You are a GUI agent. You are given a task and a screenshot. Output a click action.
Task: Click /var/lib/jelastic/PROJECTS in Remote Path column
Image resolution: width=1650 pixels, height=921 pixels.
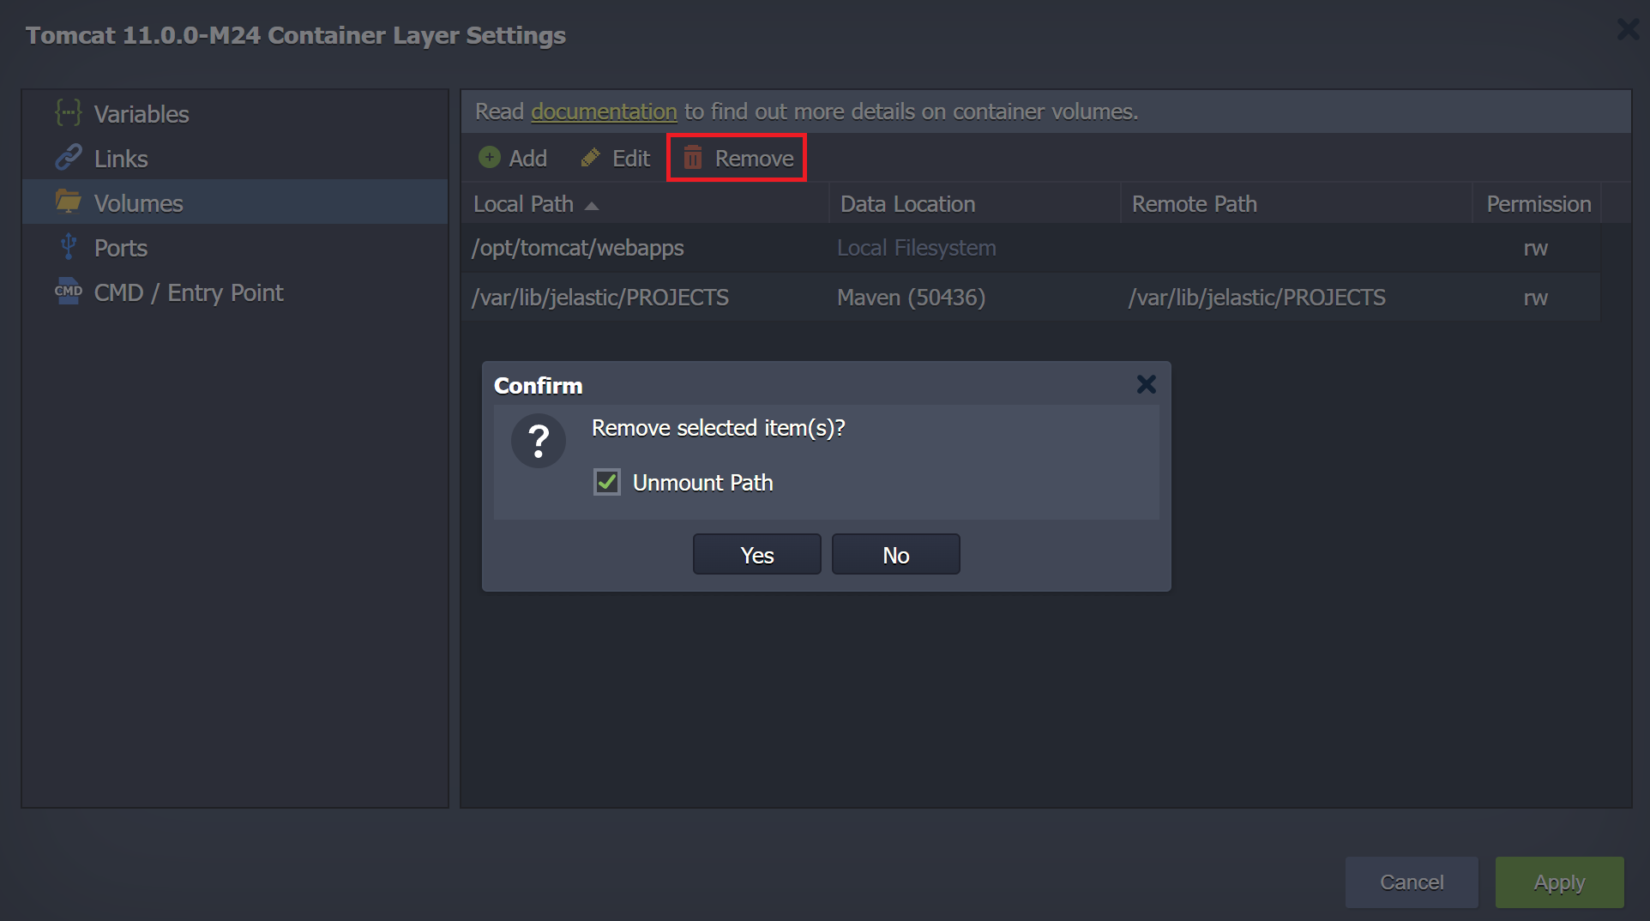[x=1256, y=297]
